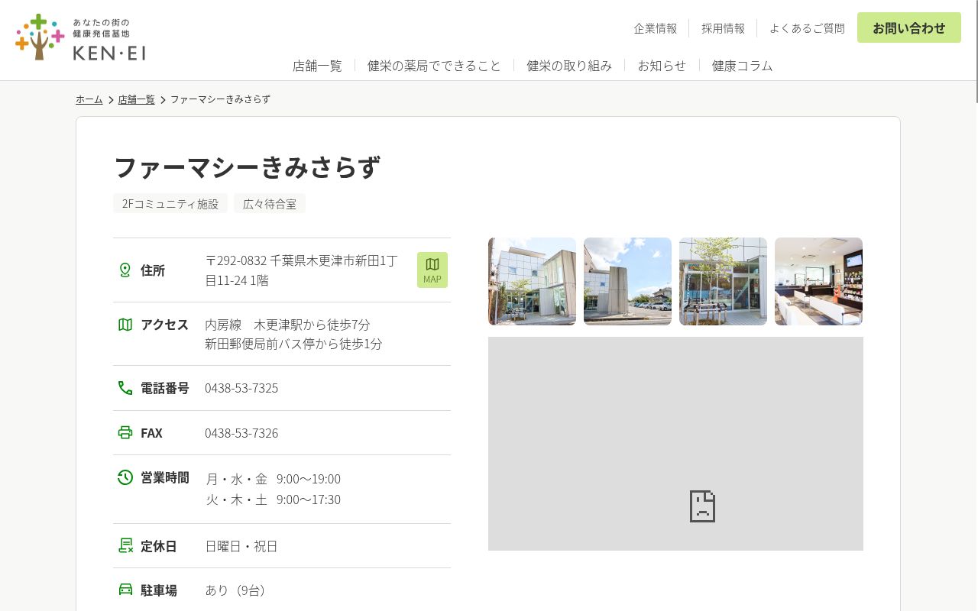Click the chevron between ホーム and 店舗一覧 in the breadcrumb
This screenshot has width=978, height=611.
(111, 100)
